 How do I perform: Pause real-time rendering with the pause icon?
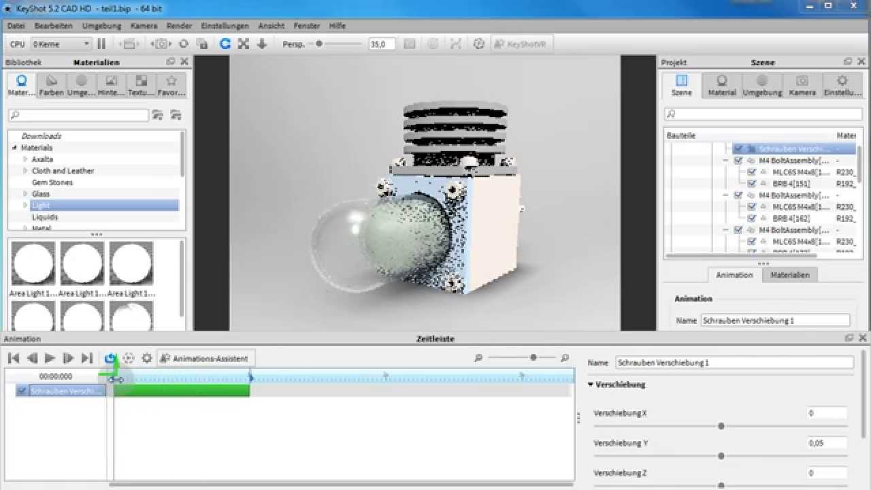101,44
